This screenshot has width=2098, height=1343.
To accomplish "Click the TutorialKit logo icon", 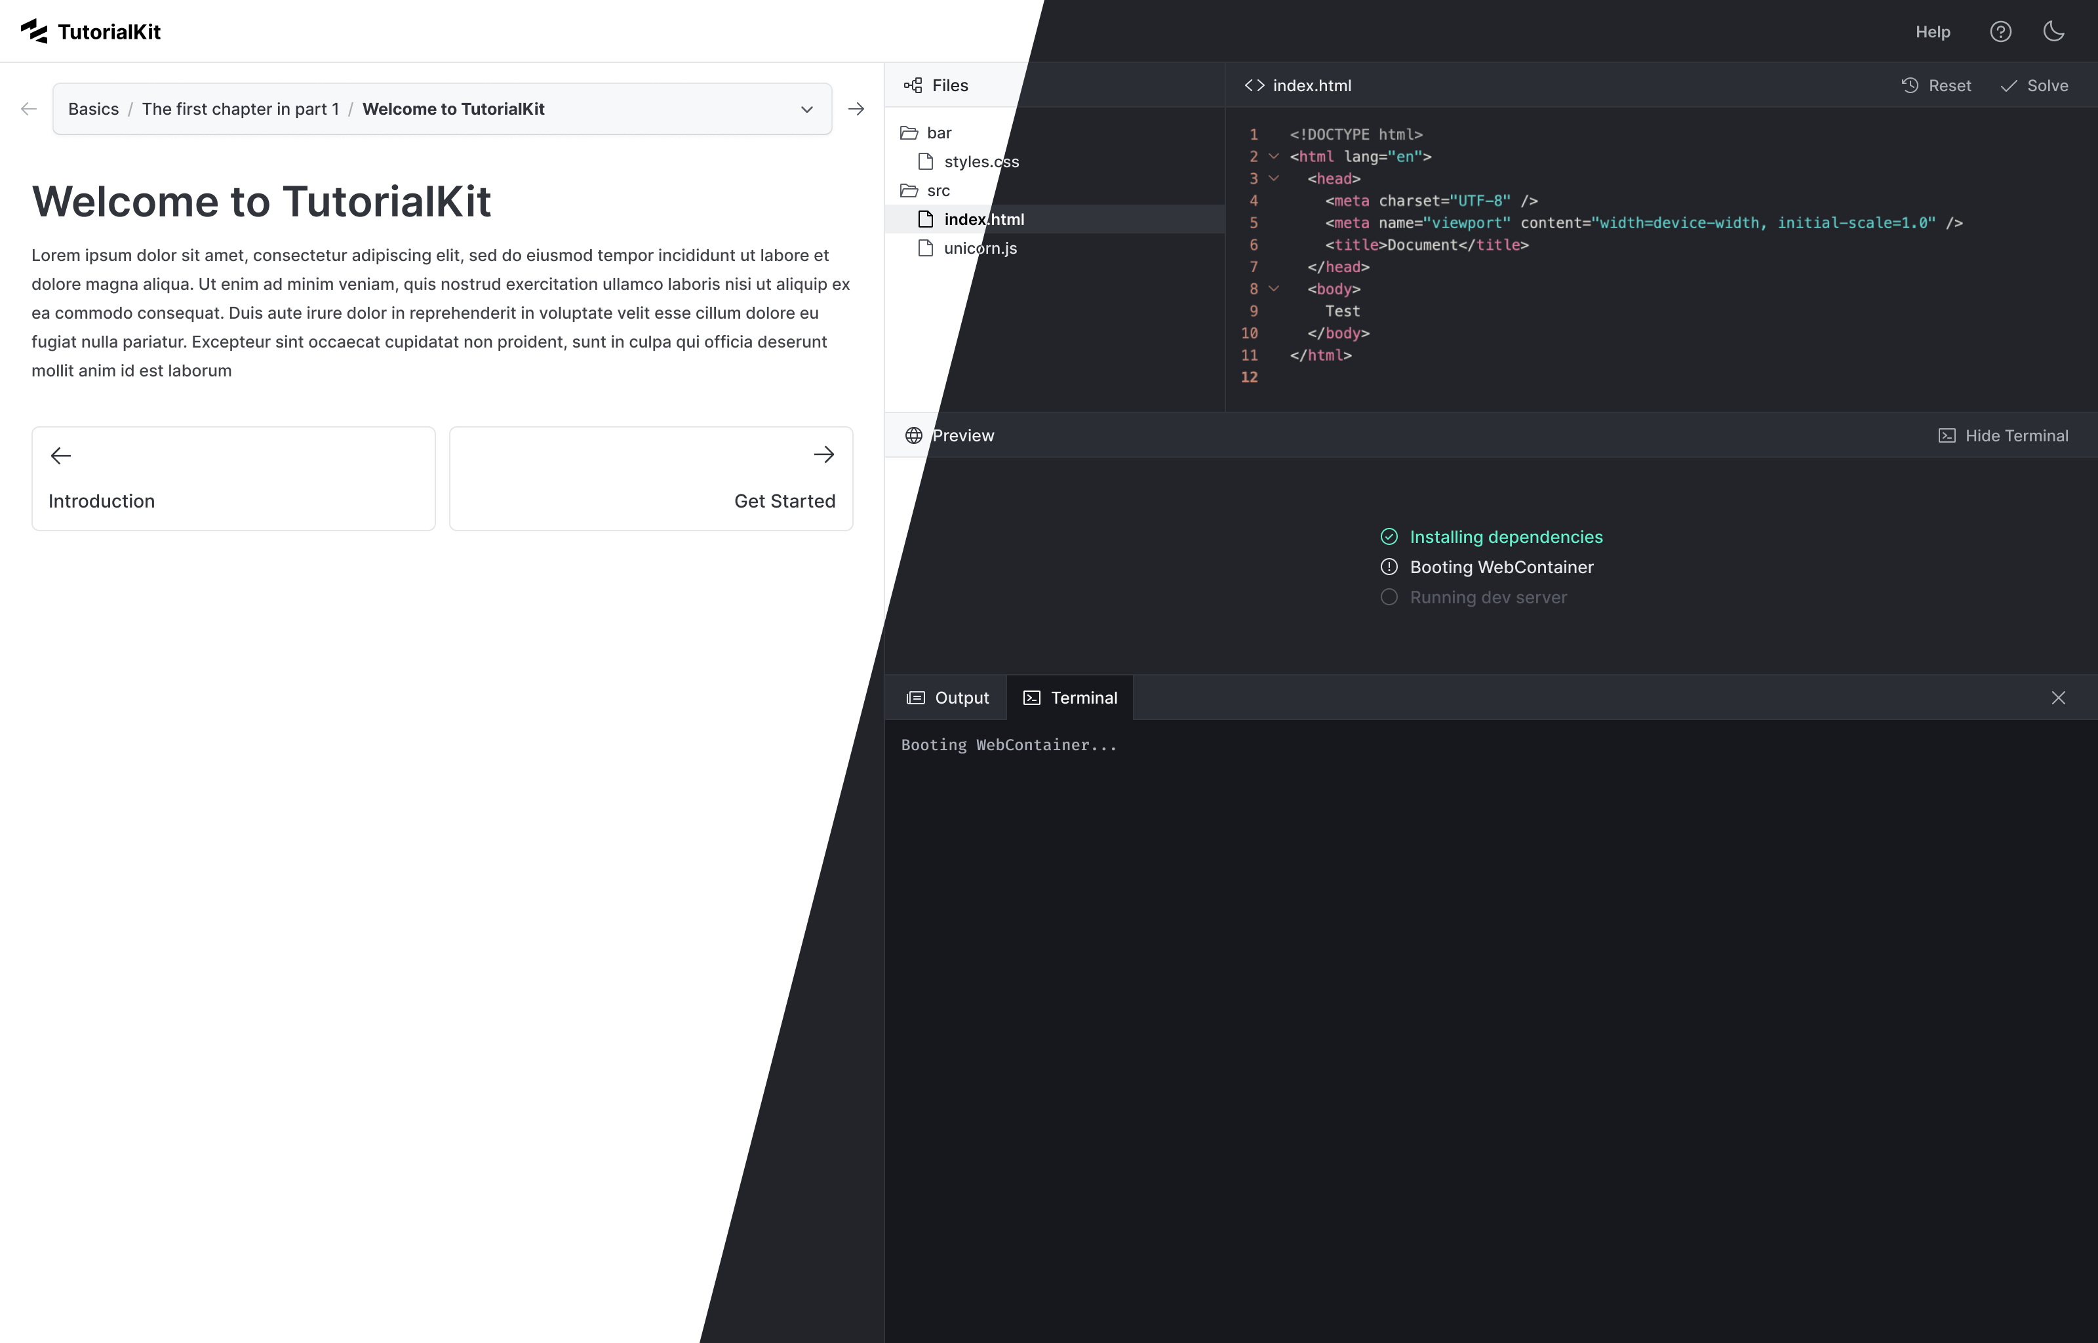I will [34, 31].
